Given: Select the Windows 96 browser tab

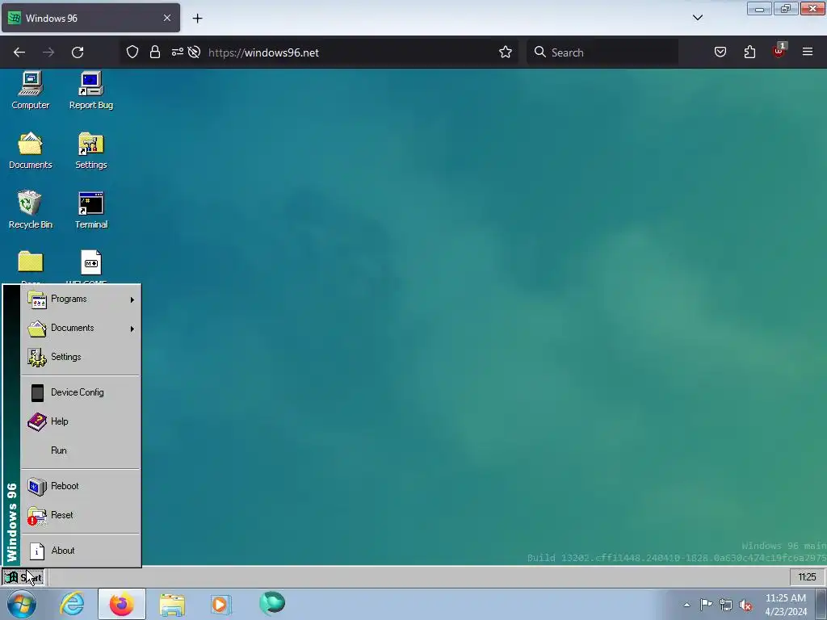Looking at the screenshot, I should [90, 18].
